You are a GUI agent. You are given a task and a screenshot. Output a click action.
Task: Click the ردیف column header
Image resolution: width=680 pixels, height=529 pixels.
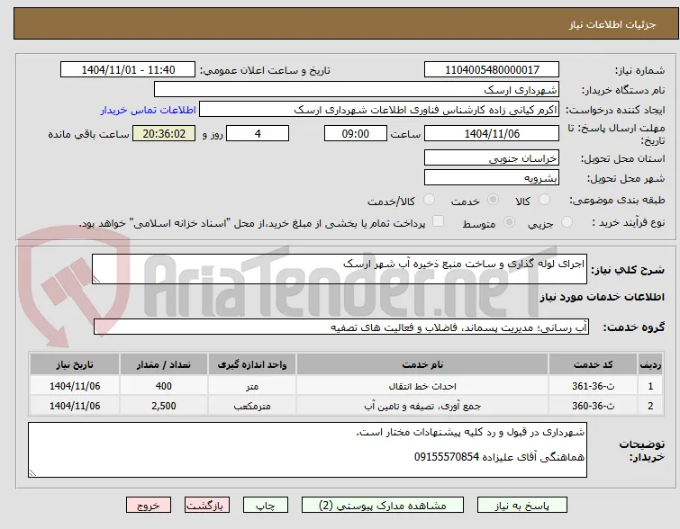tap(650, 364)
